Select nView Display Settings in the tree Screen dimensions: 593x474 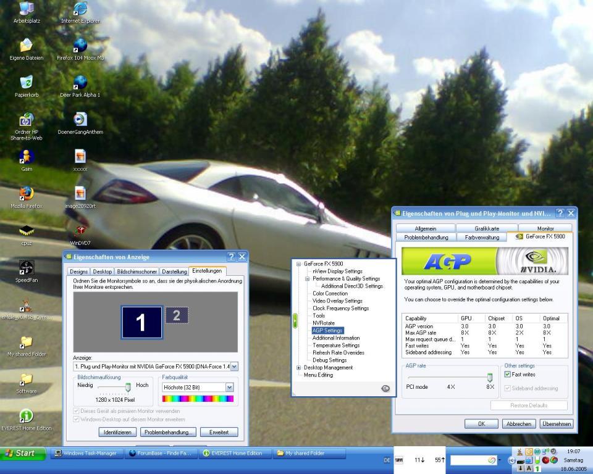coord(337,271)
